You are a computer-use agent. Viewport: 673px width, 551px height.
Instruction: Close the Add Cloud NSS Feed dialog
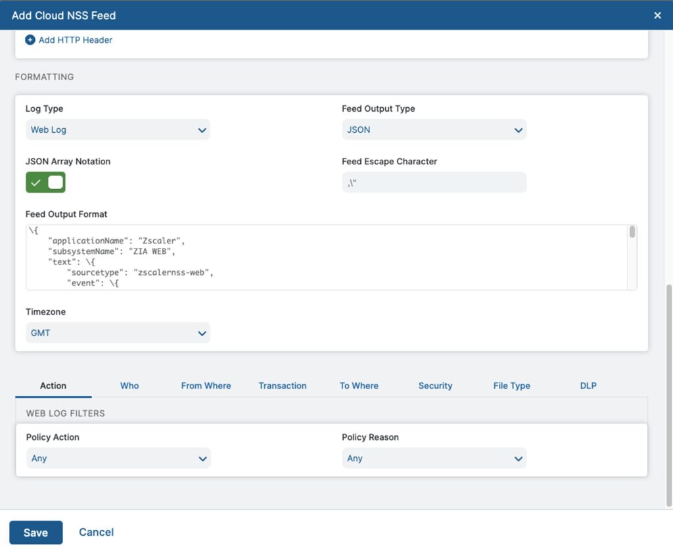(x=657, y=16)
